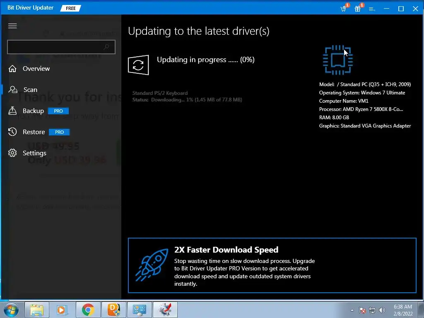This screenshot has width=424, height=318.
Task: Click Graphics Standard VGA Adapter text
Action: click(x=365, y=126)
